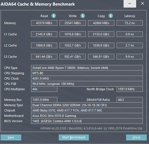This screenshot has width=149, height=144.
Task: Select the L1 Cache read value 2145.9 GB/s
Action: [x=44, y=34]
